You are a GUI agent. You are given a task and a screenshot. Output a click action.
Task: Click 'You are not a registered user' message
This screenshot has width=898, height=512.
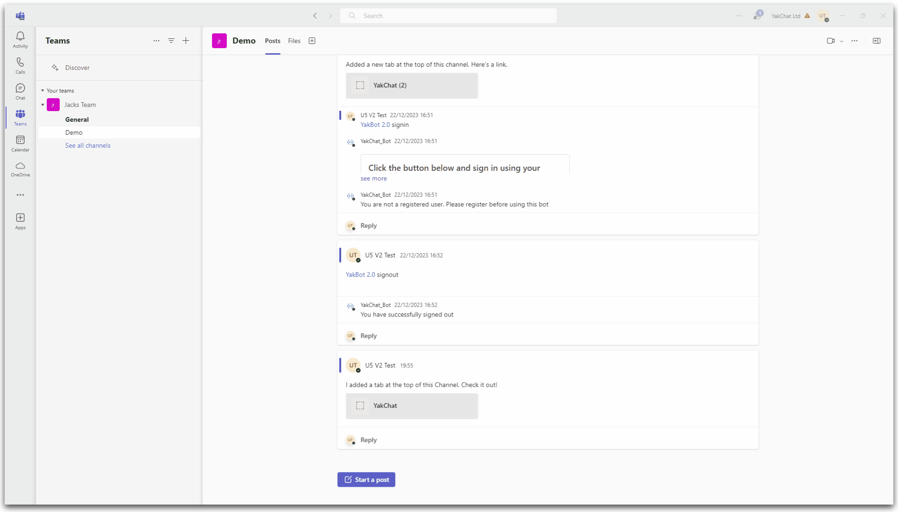point(455,205)
